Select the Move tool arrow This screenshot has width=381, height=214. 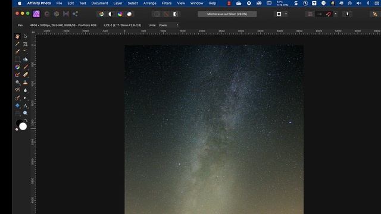pos(25,36)
